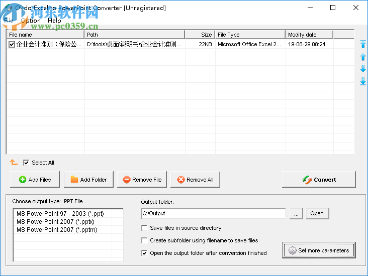Click the Add Folder button
Image resolution: width=368 pixels, height=276 pixels.
tap(88, 180)
